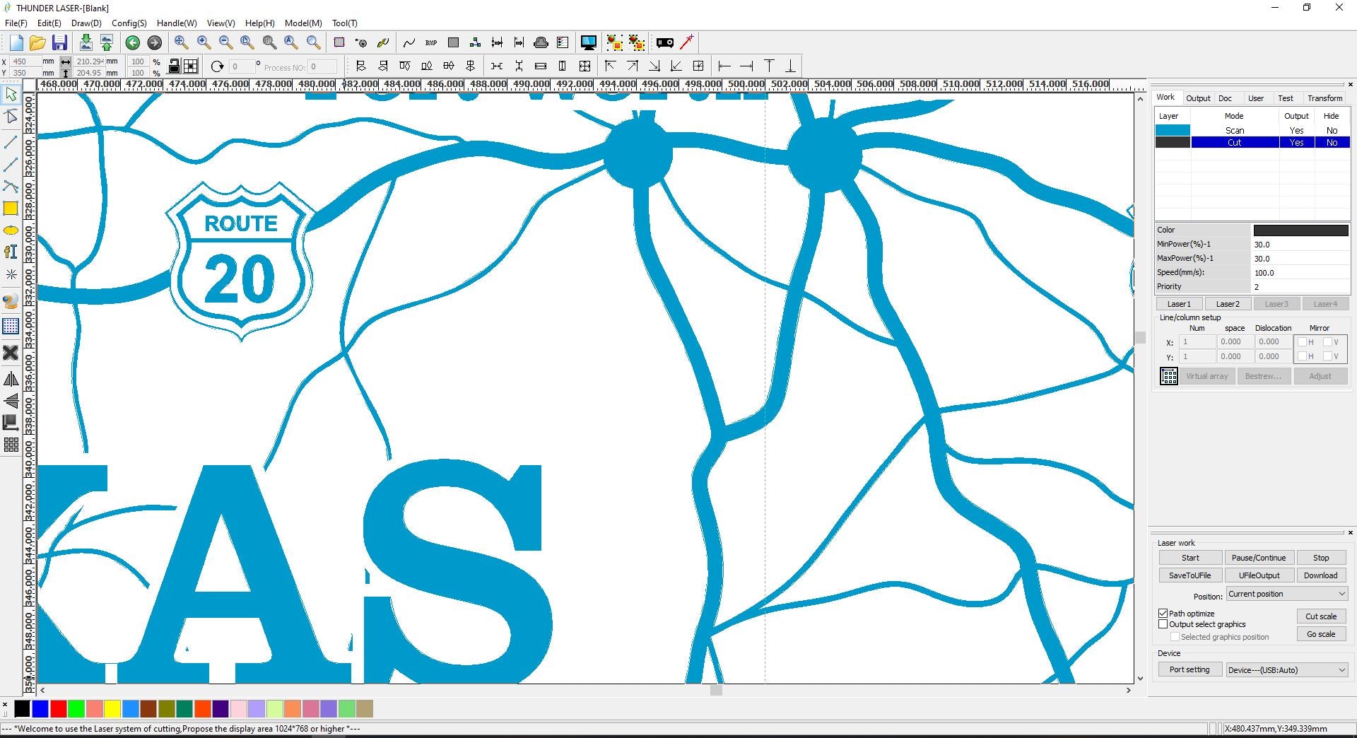Click the rotation angle input field
Image resolution: width=1357 pixels, height=738 pixels.
pos(242,66)
